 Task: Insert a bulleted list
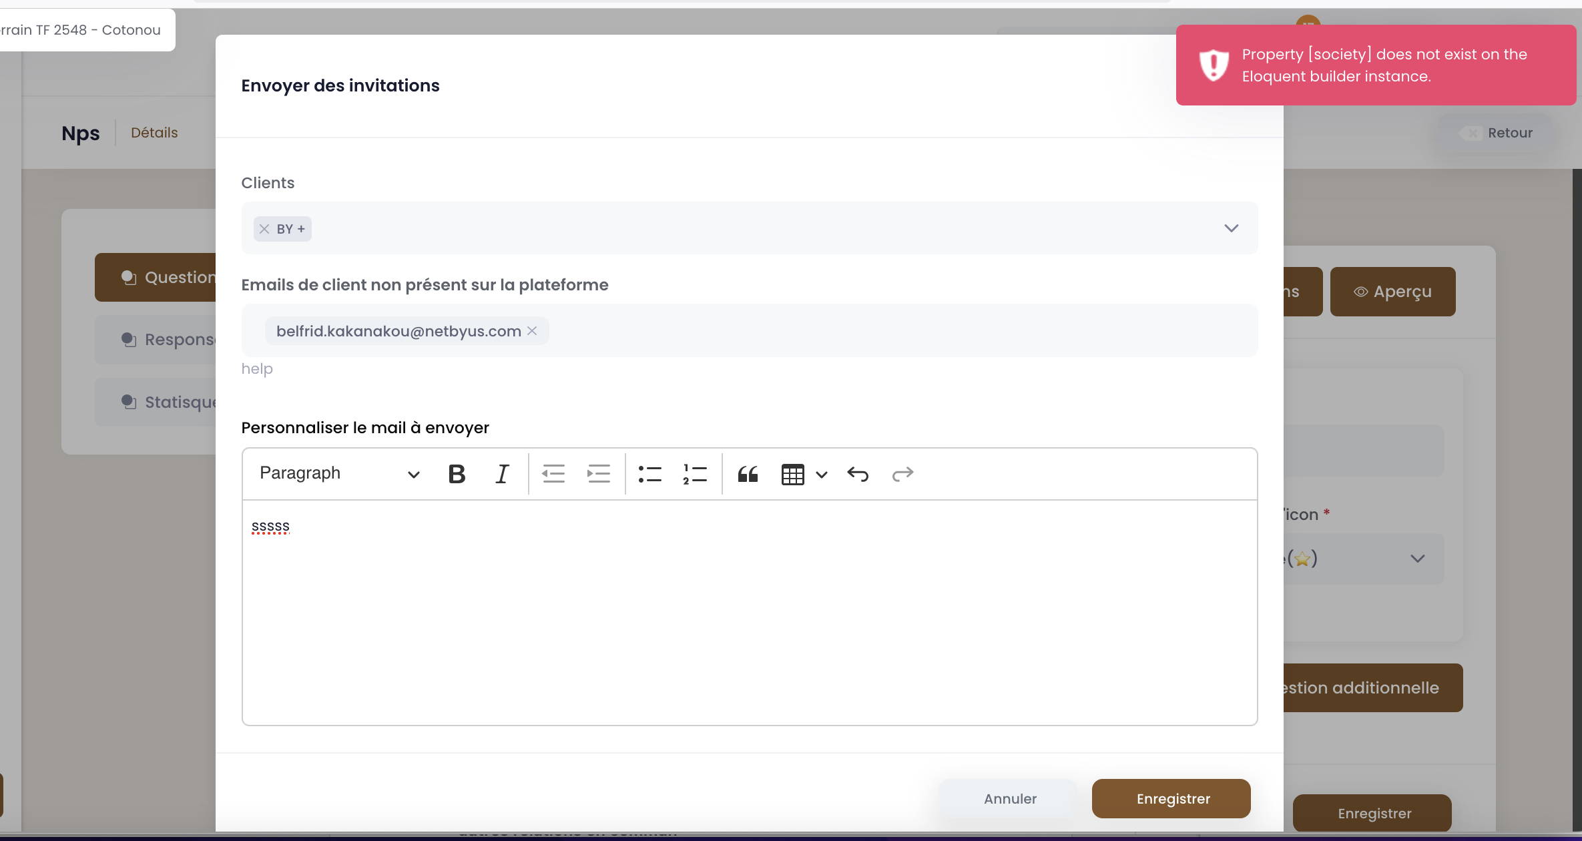[649, 474]
